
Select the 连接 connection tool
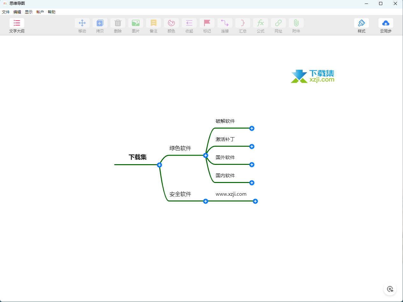point(225,23)
